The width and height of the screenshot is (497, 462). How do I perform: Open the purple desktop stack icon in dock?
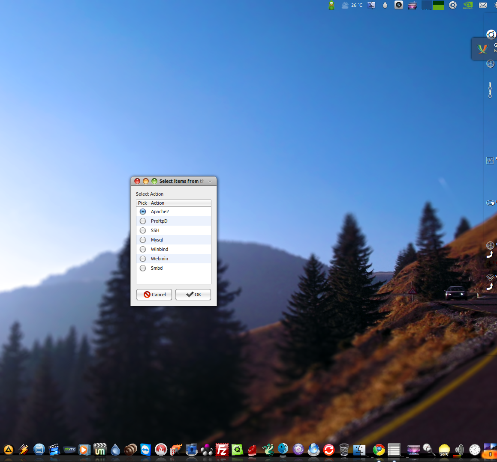(x=414, y=450)
